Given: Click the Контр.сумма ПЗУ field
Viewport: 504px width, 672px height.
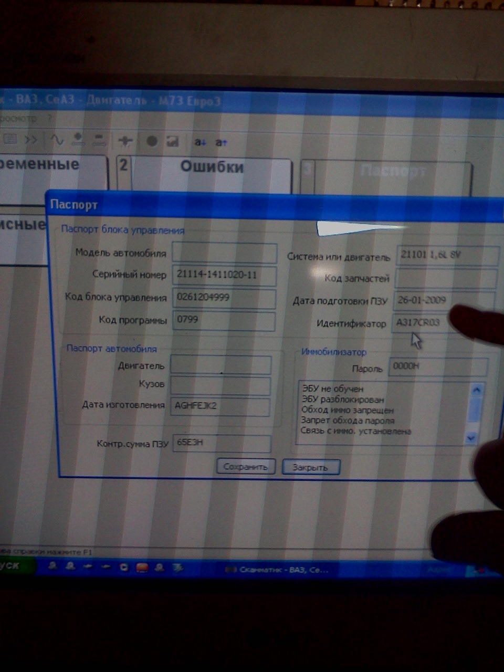Looking at the screenshot, I should 222,443.
